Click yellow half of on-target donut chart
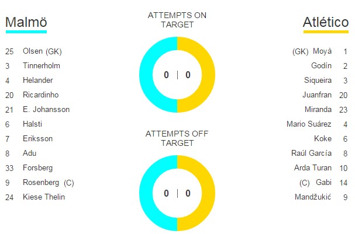 [x=209, y=75]
